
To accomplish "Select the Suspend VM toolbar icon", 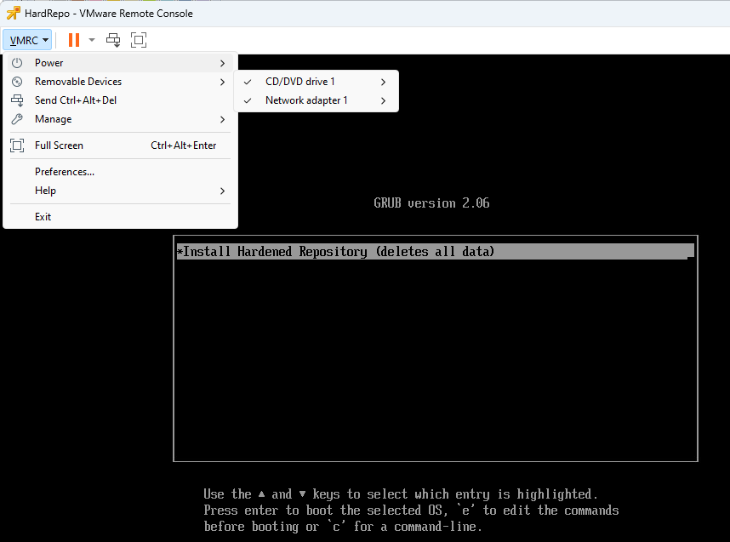I will tap(72, 39).
